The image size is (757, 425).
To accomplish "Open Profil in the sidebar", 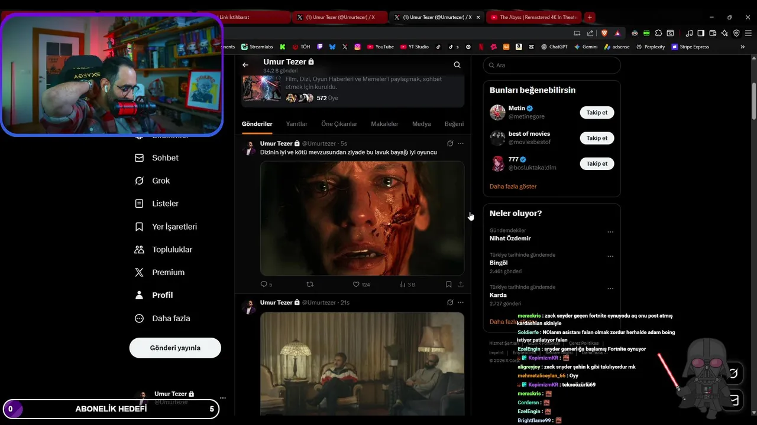I will pos(154,295).
